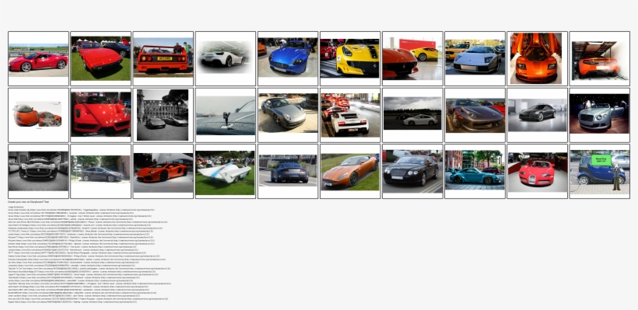The width and height of the screenshot is (638, 310).
Task: Select the dark bronze Porsche Carrera GT close-up
Action: pos(475,116)
